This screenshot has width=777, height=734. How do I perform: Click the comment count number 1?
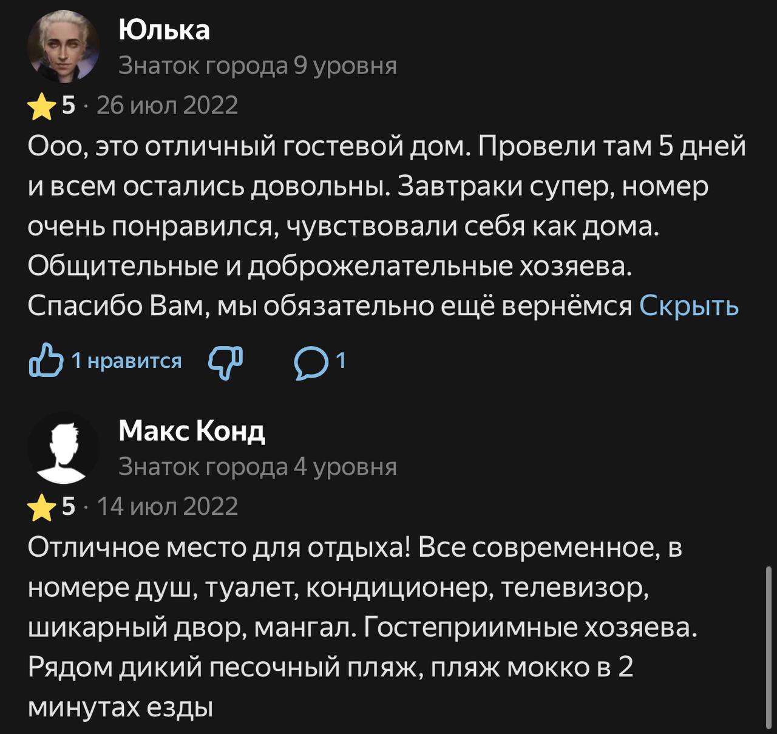point(341,361)
